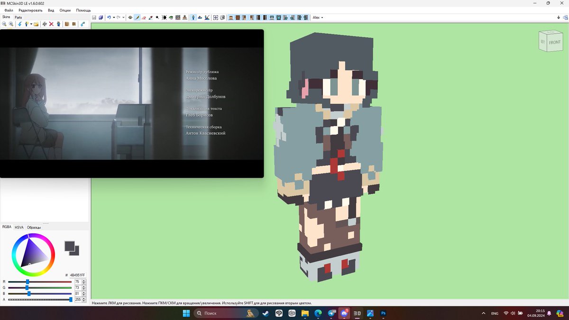Select the eyedropper color picker tool

tap(150, 18)
